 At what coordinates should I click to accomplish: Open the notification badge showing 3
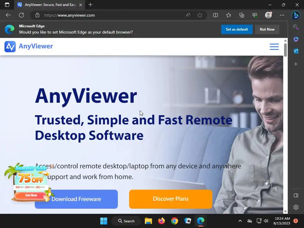296,221
